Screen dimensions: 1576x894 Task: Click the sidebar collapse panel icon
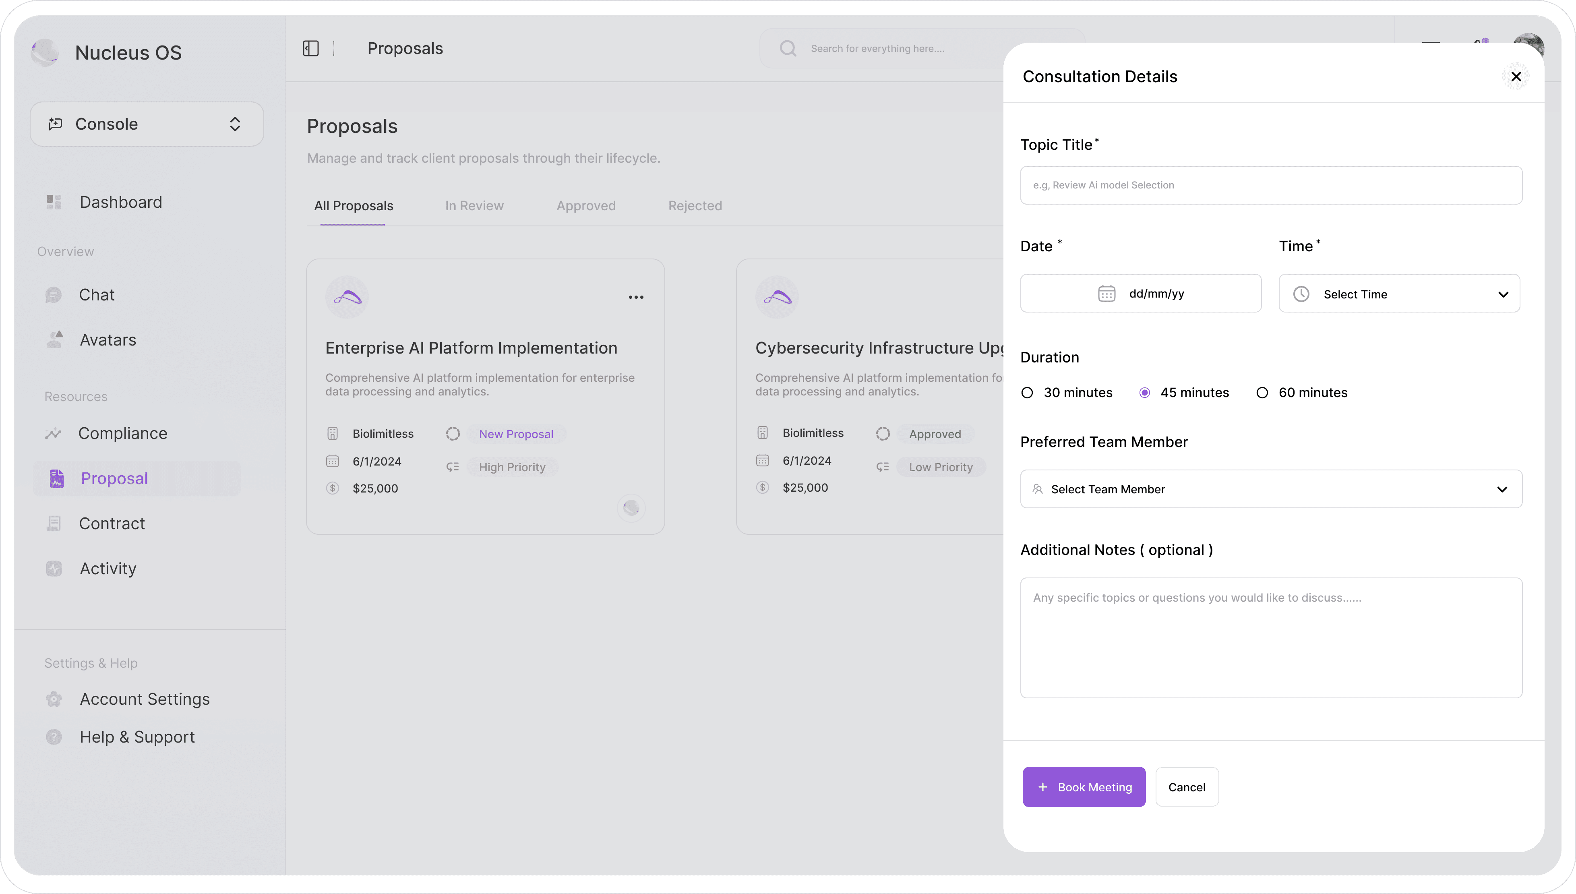click(x=311, y=48)
